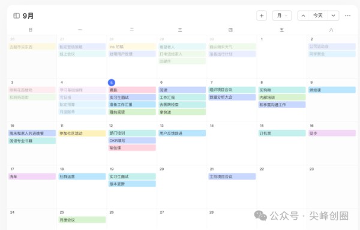The width and height of the screenshot is (360, 230).
Task: Open the 买狗粮 event
Action: click(x=282, y=90)
